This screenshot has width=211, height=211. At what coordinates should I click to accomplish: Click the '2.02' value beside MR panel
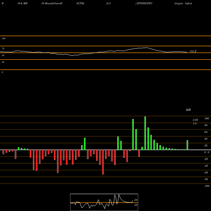point(195,120)
